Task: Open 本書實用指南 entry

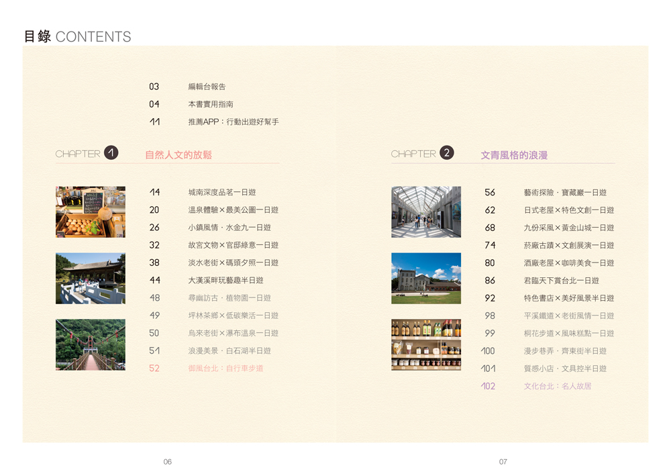Action: (211, 104)
